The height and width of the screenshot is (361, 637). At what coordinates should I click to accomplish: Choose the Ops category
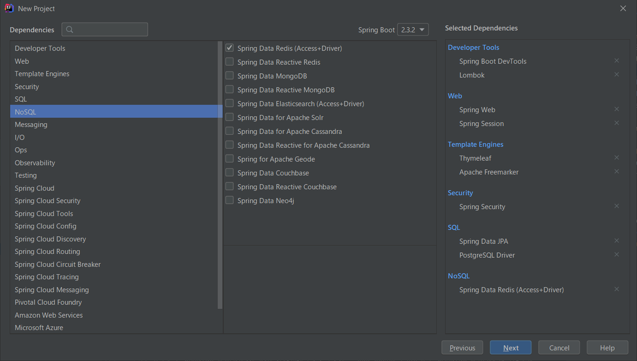[x=114, y=150]
